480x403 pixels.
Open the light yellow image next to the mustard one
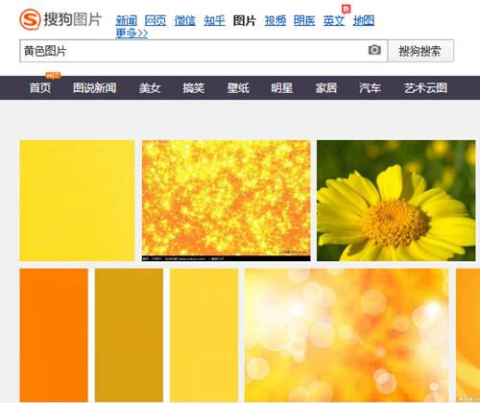pyautogui.click(x=204, y=335)
